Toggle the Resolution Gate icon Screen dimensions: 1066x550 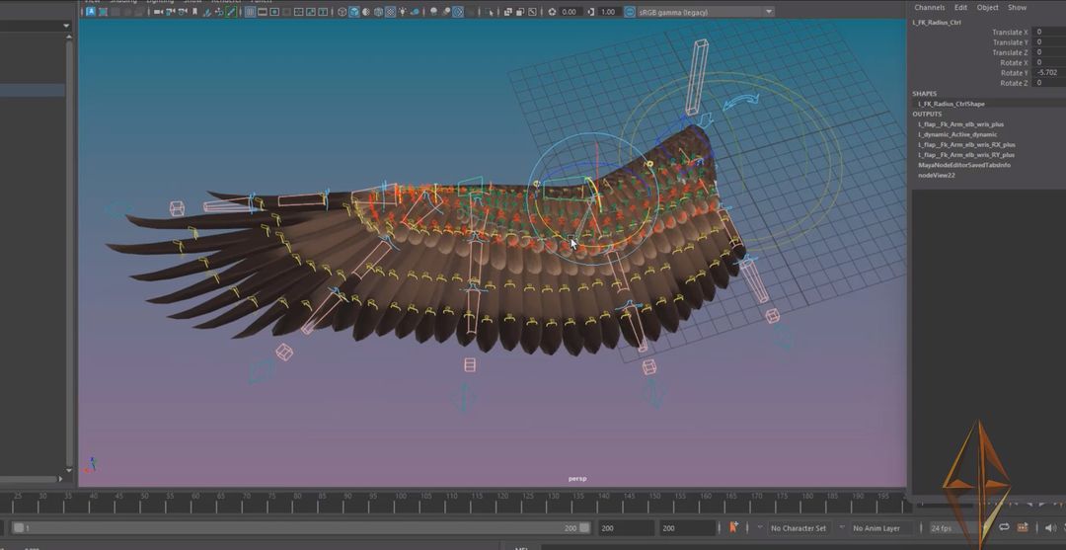click(x=274, y=12)
